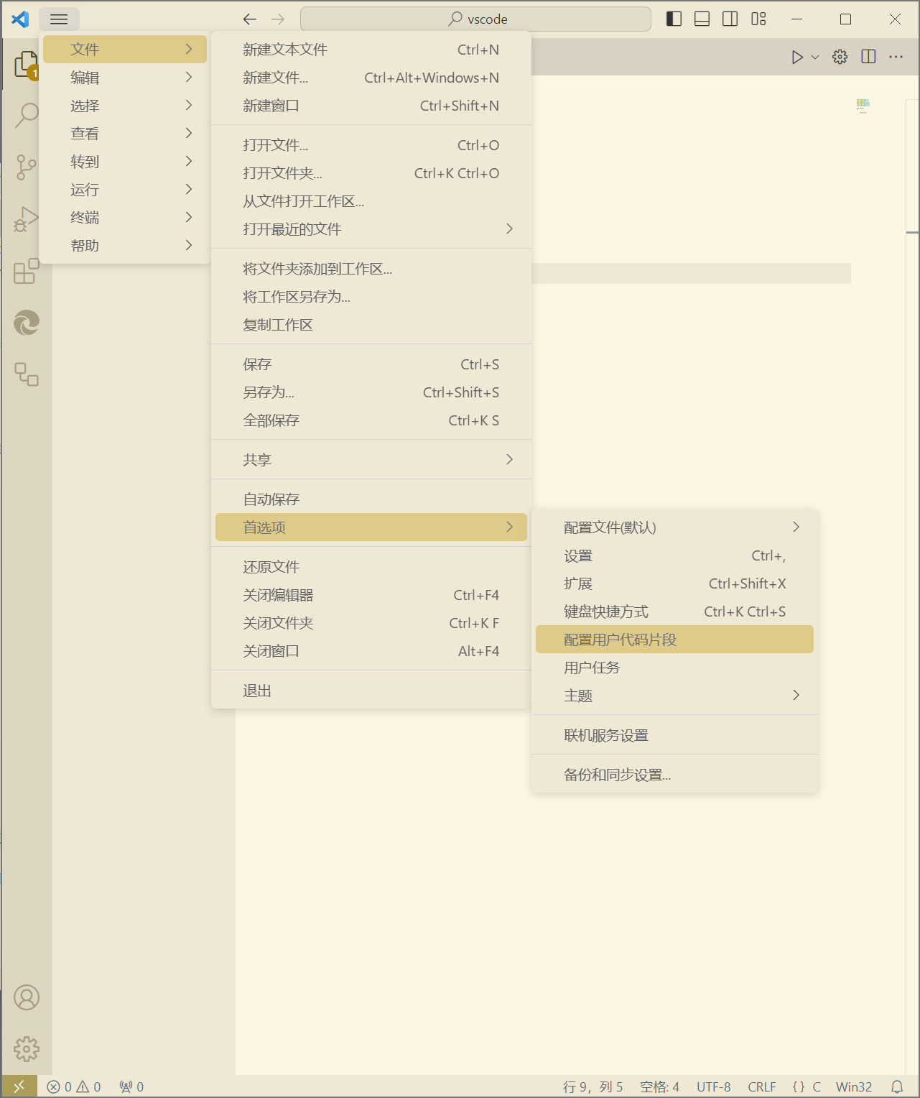The height and width of the screenshot is (1098, 920).
Task: Click the UTF-8 encoding in status bar
Action: (713, 1087)
